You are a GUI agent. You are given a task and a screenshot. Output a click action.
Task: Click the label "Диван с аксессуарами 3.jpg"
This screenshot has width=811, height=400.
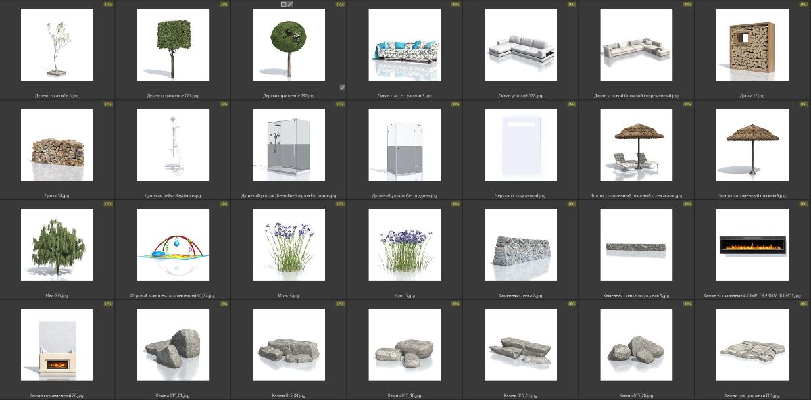405,96
